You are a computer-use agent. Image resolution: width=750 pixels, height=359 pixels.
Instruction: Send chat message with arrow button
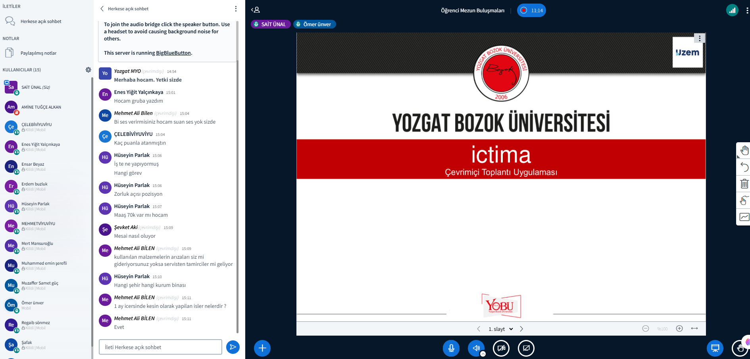click(233, 347)
